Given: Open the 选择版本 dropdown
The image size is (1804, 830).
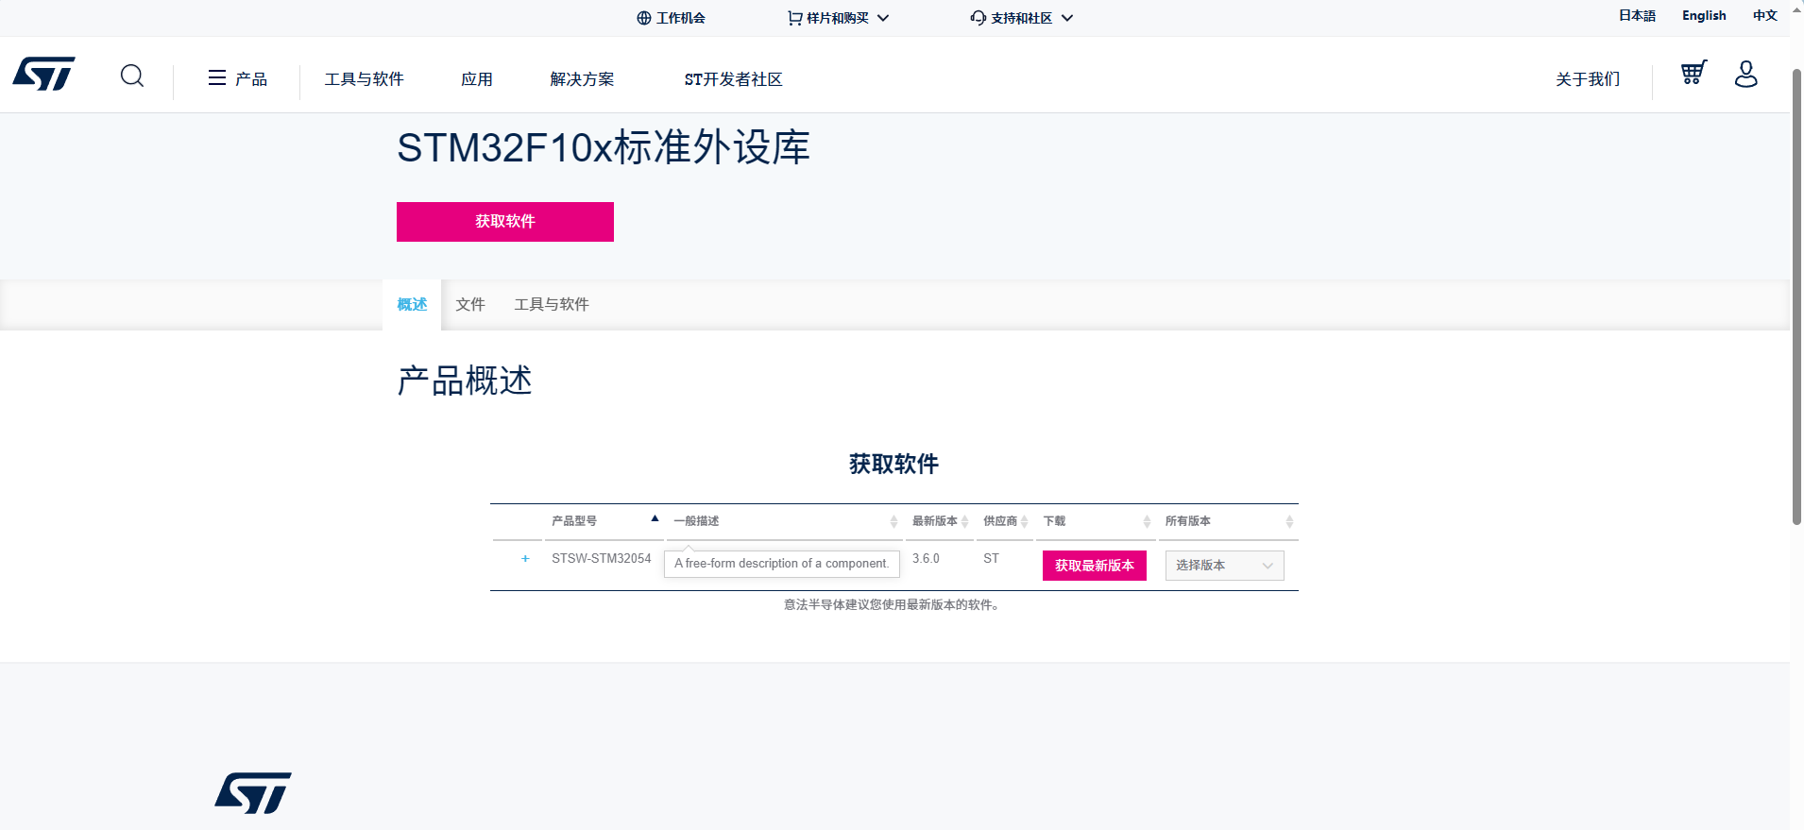Looking at the screenshot, I should (x=1224, y=566).
